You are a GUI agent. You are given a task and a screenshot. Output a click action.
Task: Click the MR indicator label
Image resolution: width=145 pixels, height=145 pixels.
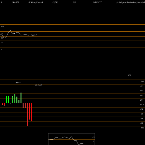(x=129, y=75)
